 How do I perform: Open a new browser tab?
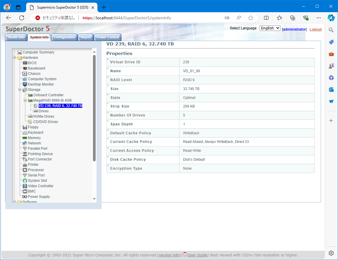tap(104, 7)
